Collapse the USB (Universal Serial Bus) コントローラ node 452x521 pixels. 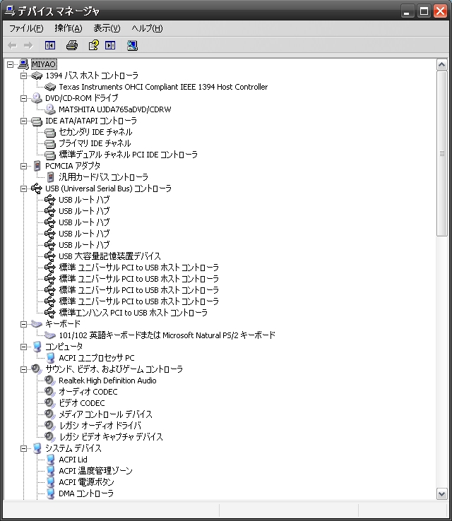[23, 188]
